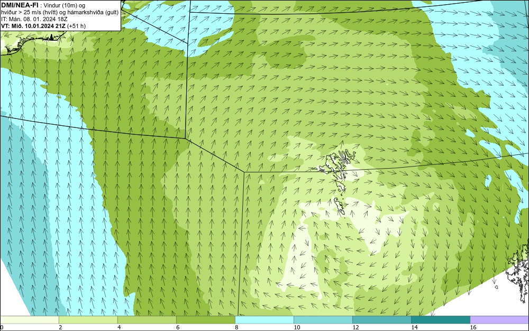
Task: Click the legend label '2'
Action: click(x=60, y=327)
